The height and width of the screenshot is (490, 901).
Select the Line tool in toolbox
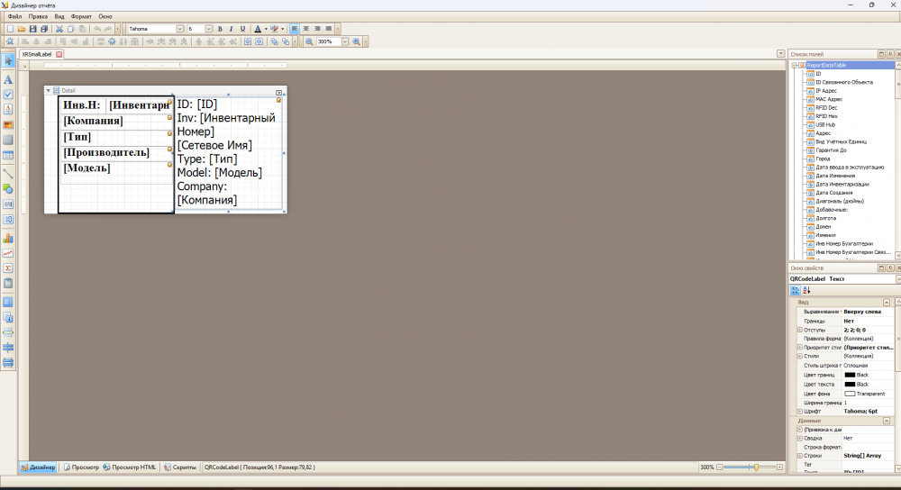[x=8, y=173]
